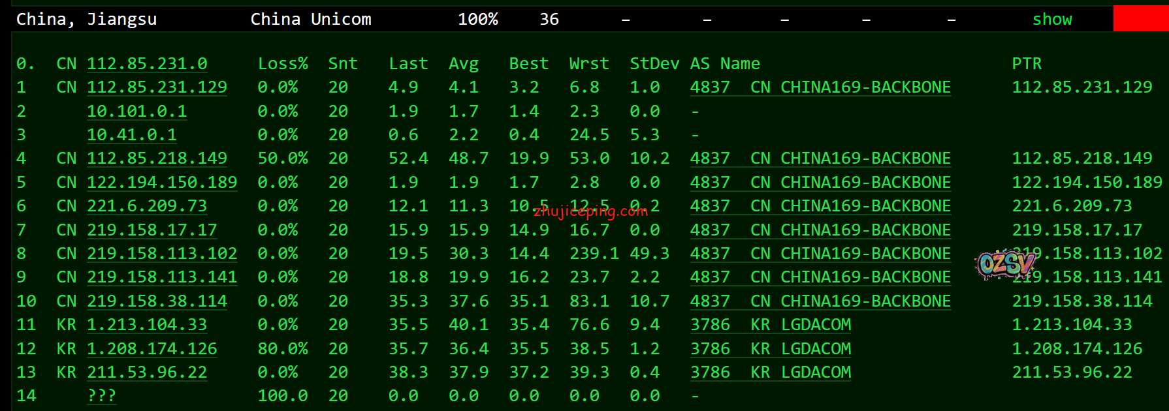Image resolution: width=1169 pixels, height=411 pixels.
Task: Click IP link 221.6.209.73
Action: 147,206
